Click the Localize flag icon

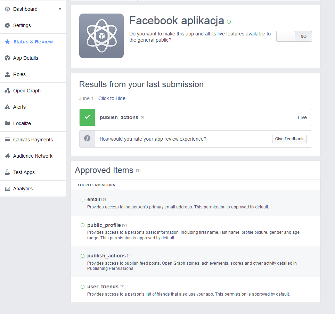click(7, 123)
